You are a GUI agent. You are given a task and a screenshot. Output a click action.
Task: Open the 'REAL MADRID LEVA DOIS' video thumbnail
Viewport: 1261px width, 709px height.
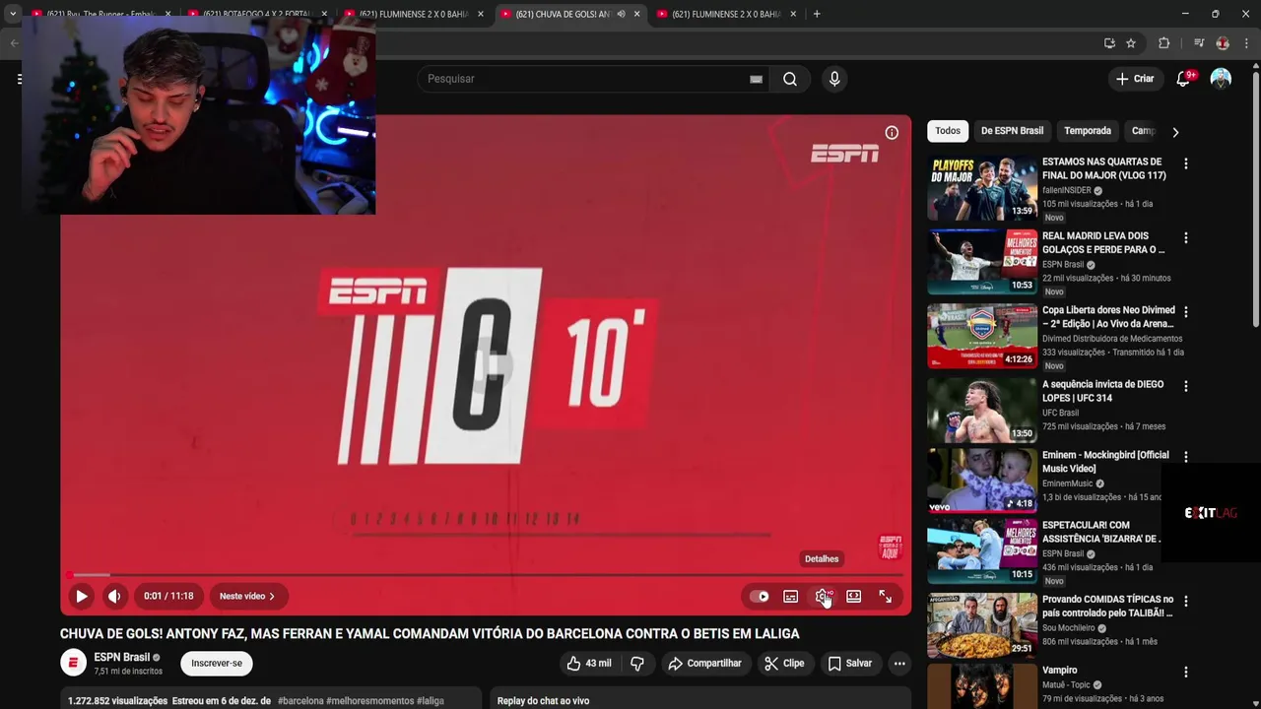[982, 262]
